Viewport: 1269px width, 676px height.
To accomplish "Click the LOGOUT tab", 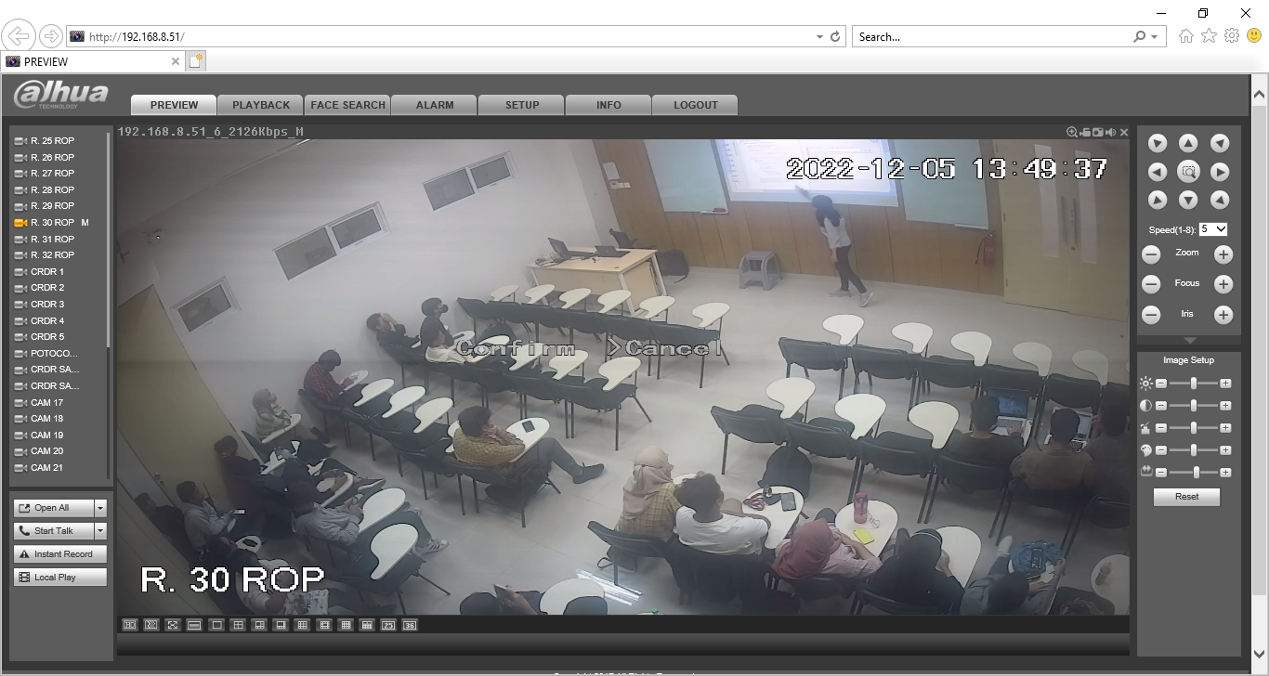I will [696, 105].
